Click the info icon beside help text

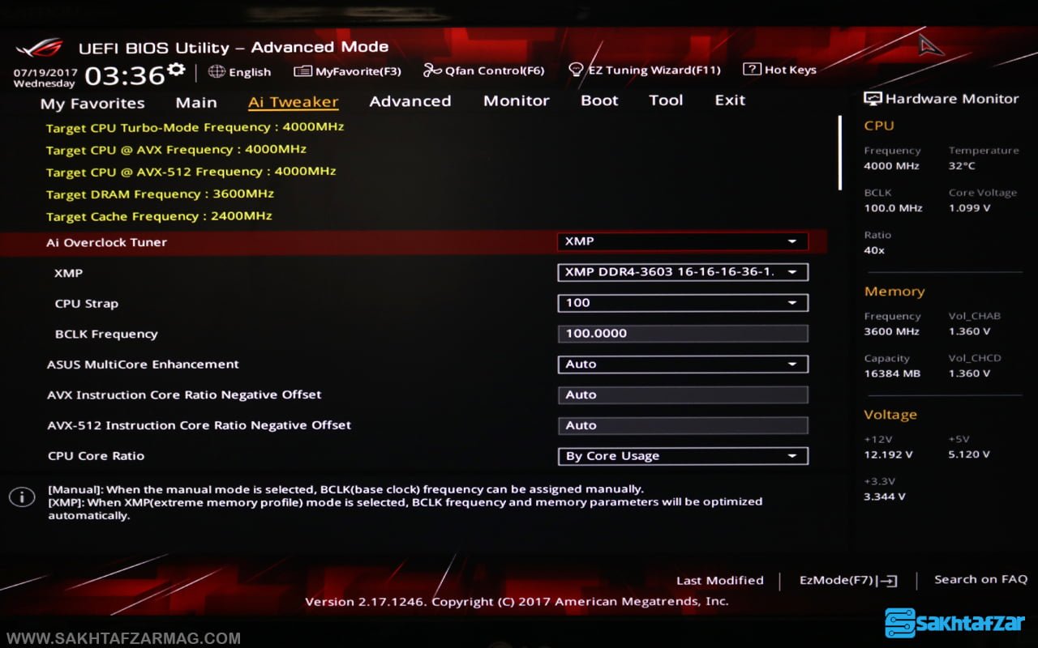click(22, 497)
